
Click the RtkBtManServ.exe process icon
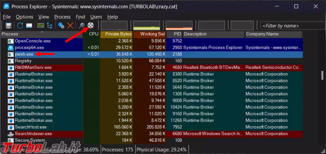(11, 68)
